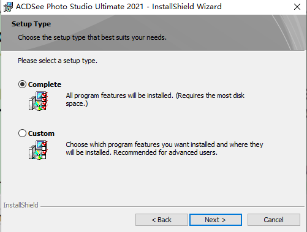Click the 'Choose the setup type that best suits' subtitle
307x232 pixels.
93,37
